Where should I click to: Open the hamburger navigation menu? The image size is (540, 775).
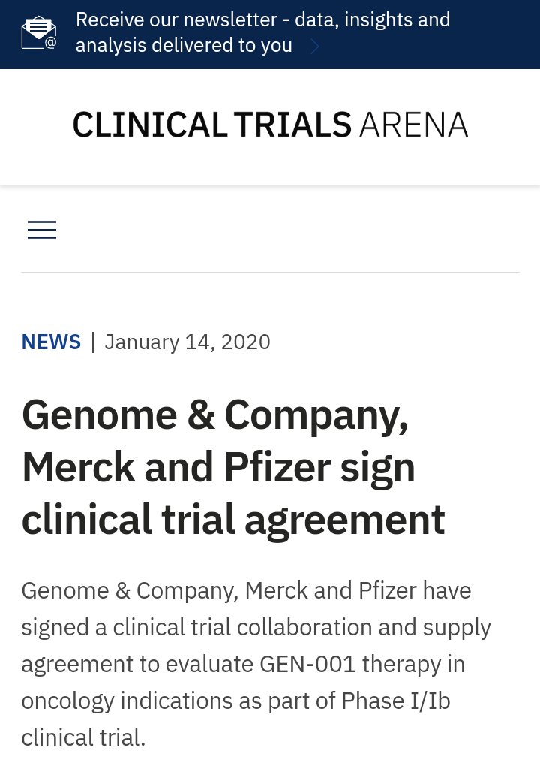(x=42, y=230)
